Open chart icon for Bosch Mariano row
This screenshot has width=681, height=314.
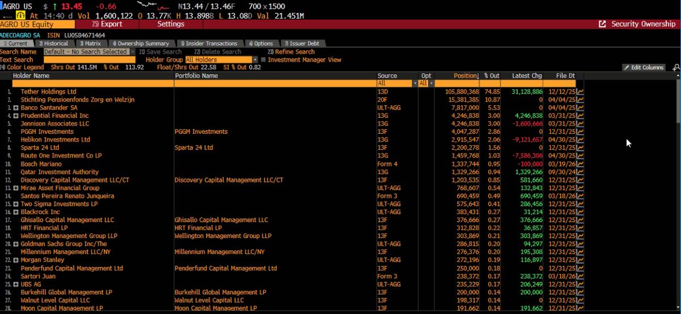(x=581, y=164)
